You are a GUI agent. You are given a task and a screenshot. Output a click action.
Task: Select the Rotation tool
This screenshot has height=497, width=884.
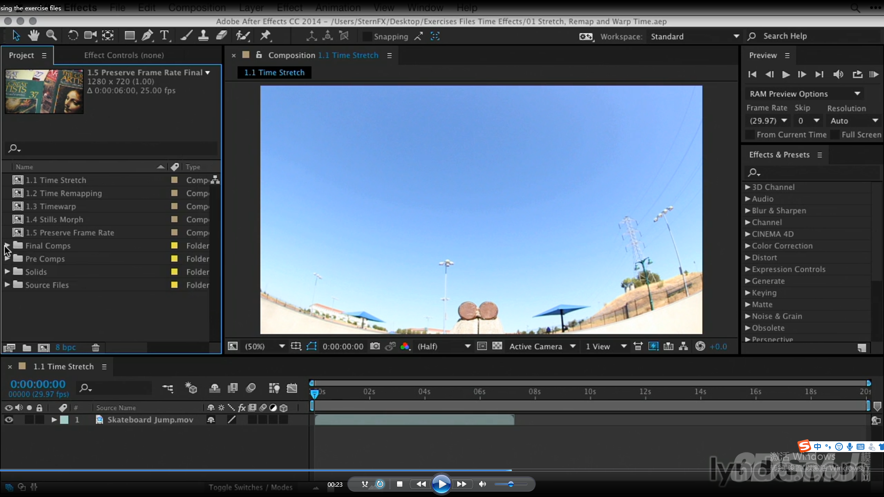click(x=72, y=35)
